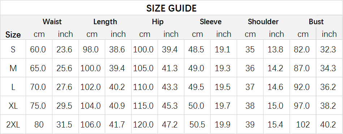Click the Size header cell
This screenshot has width=343, height=134.
[13, 35]
